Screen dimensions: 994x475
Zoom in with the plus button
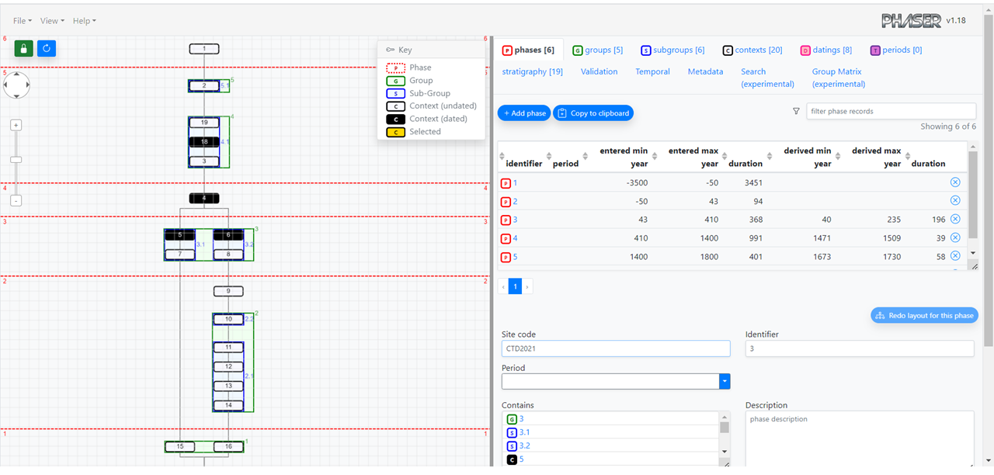pyautogui.click(x=16, y=125)
